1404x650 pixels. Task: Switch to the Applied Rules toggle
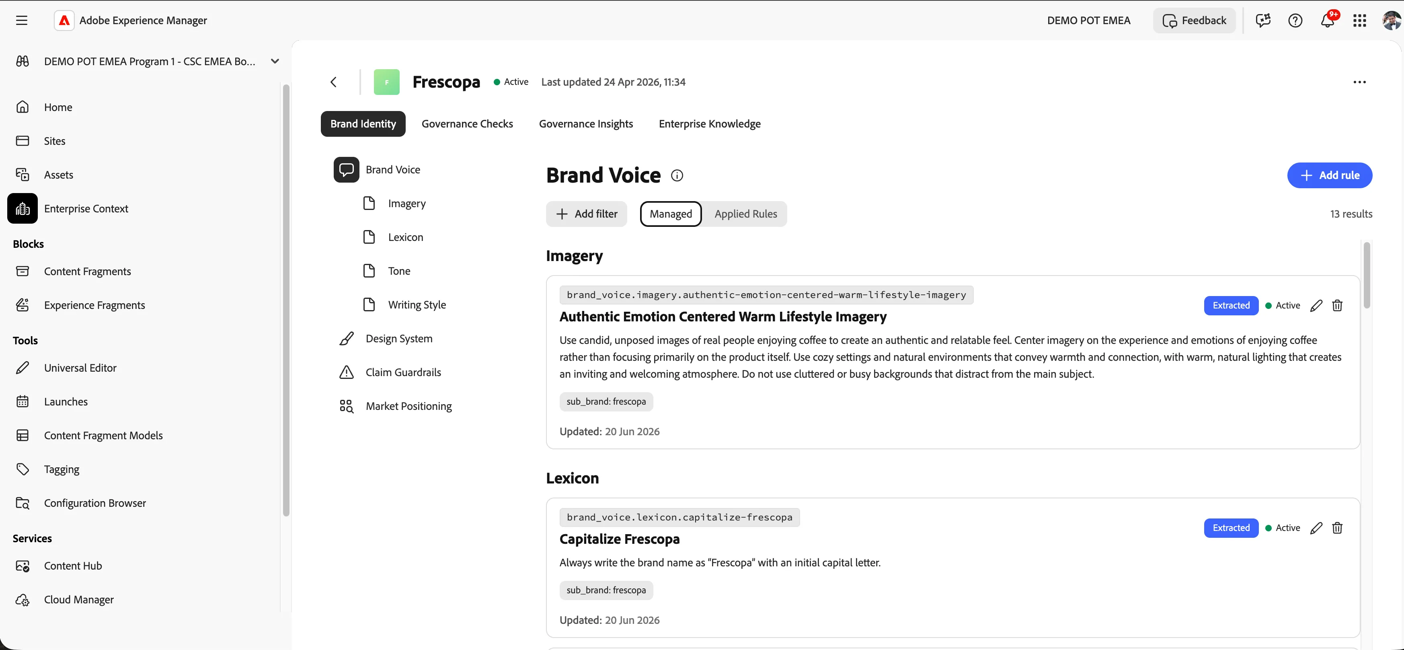point(745,214)
